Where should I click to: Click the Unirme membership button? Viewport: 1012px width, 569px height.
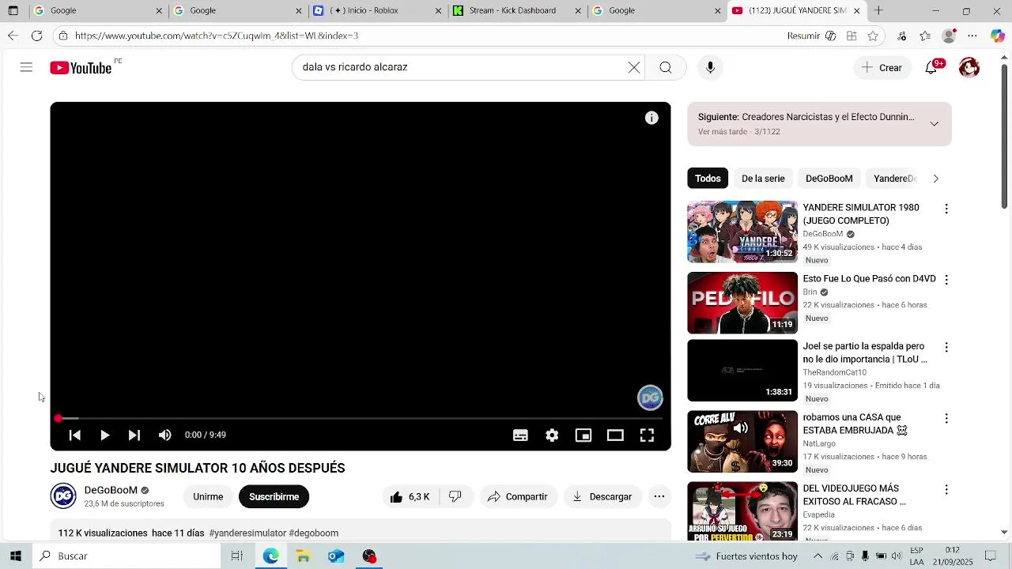point(208,496)
